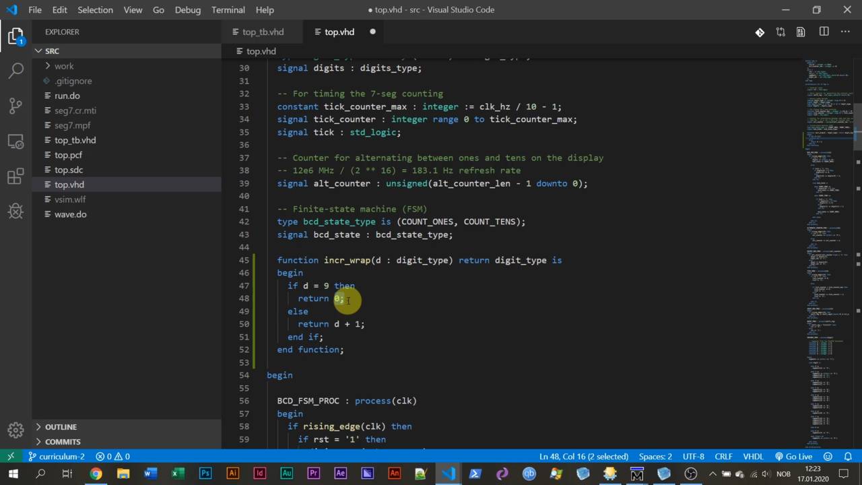Viewport: 862px width, 485px height.
Task: Open the Selection menu
Action: [95, 10]
